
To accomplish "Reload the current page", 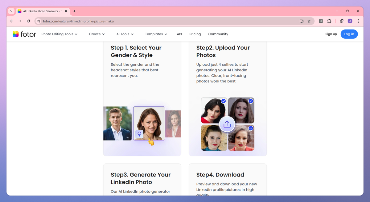I will (x=28, y=21).
